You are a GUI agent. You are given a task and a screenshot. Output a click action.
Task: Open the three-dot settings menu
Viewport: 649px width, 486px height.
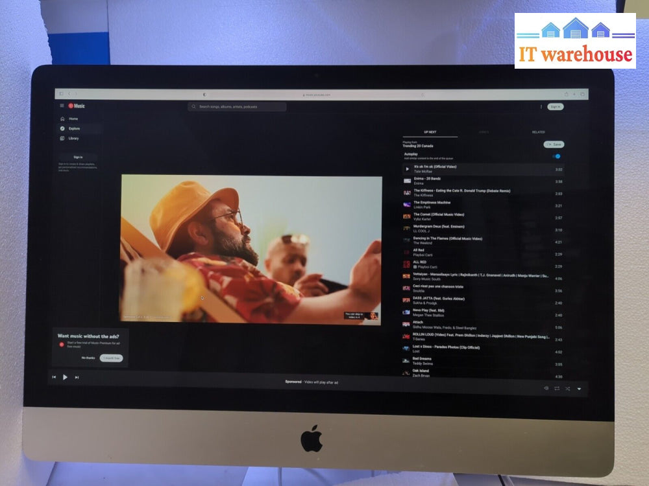[x=541, y=107]
